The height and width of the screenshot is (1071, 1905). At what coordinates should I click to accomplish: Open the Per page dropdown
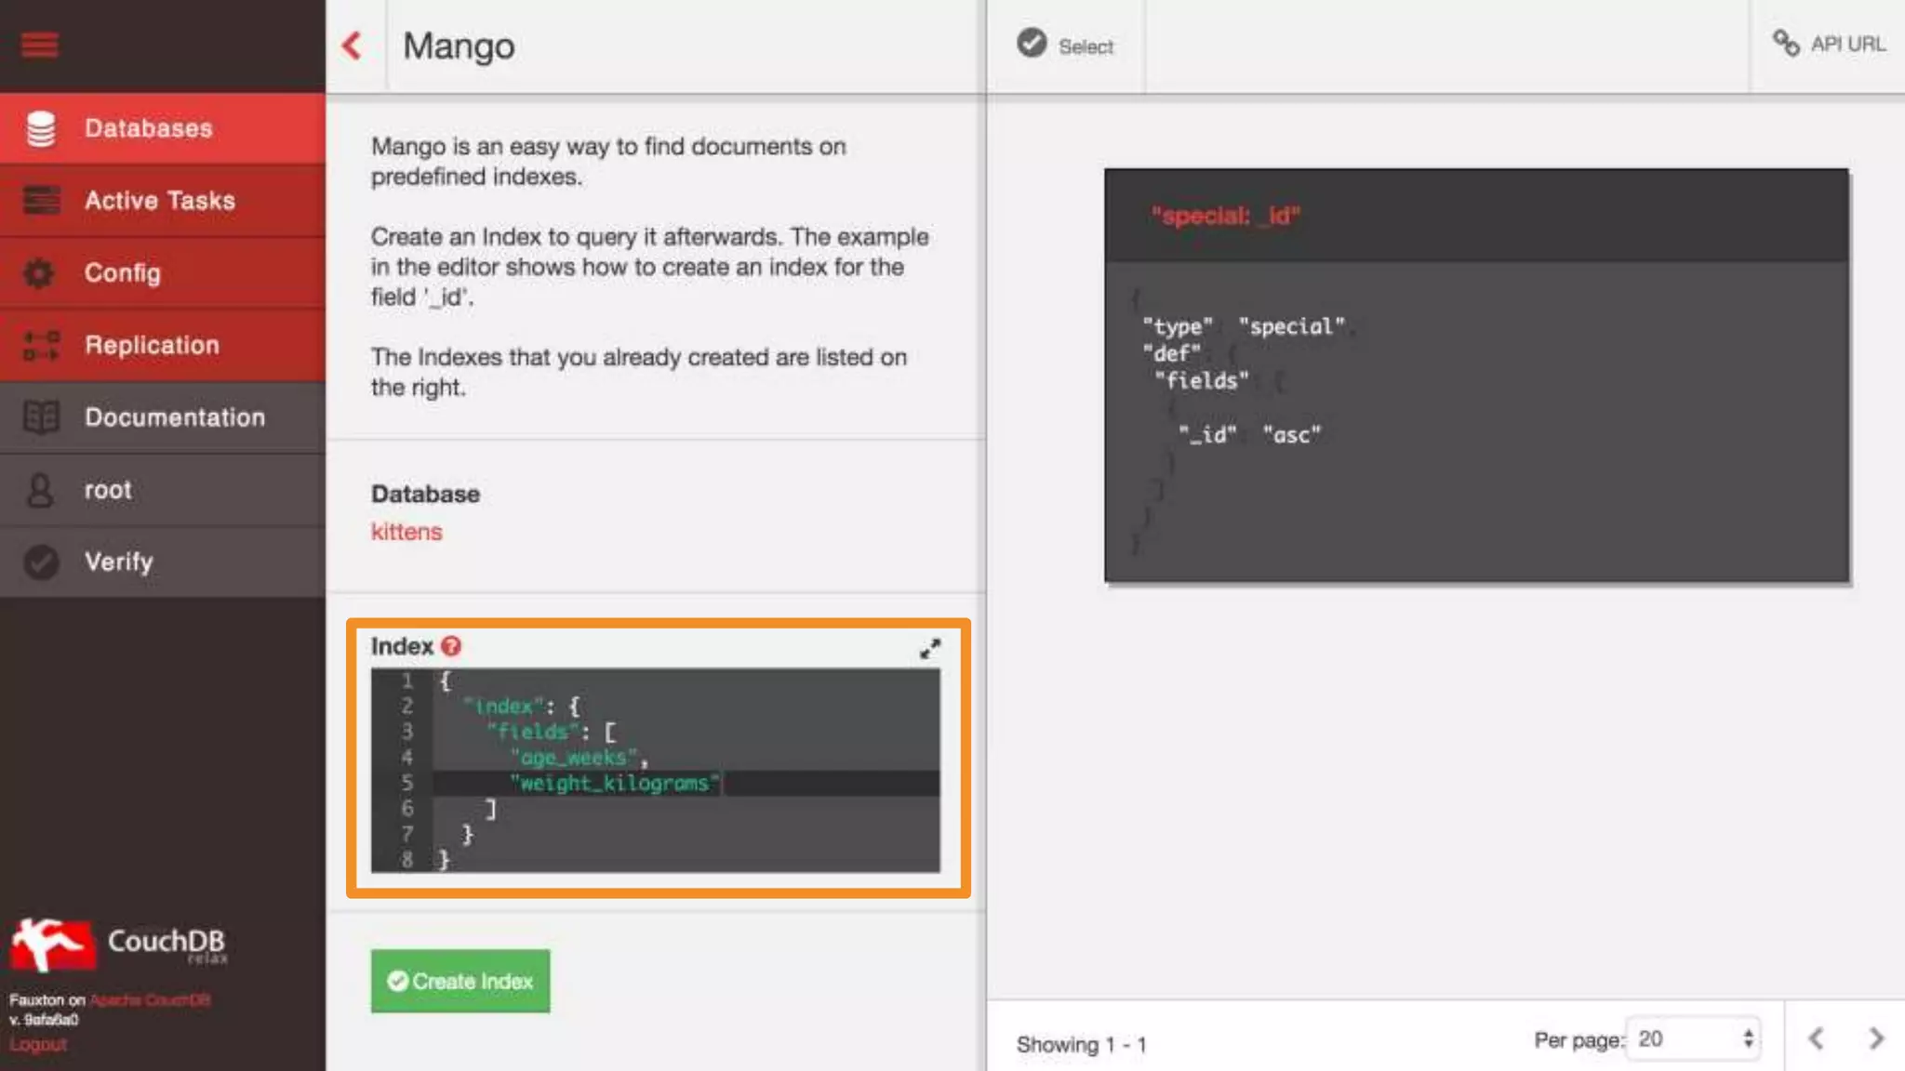pyautogui.click(x=1695, y=1038)
